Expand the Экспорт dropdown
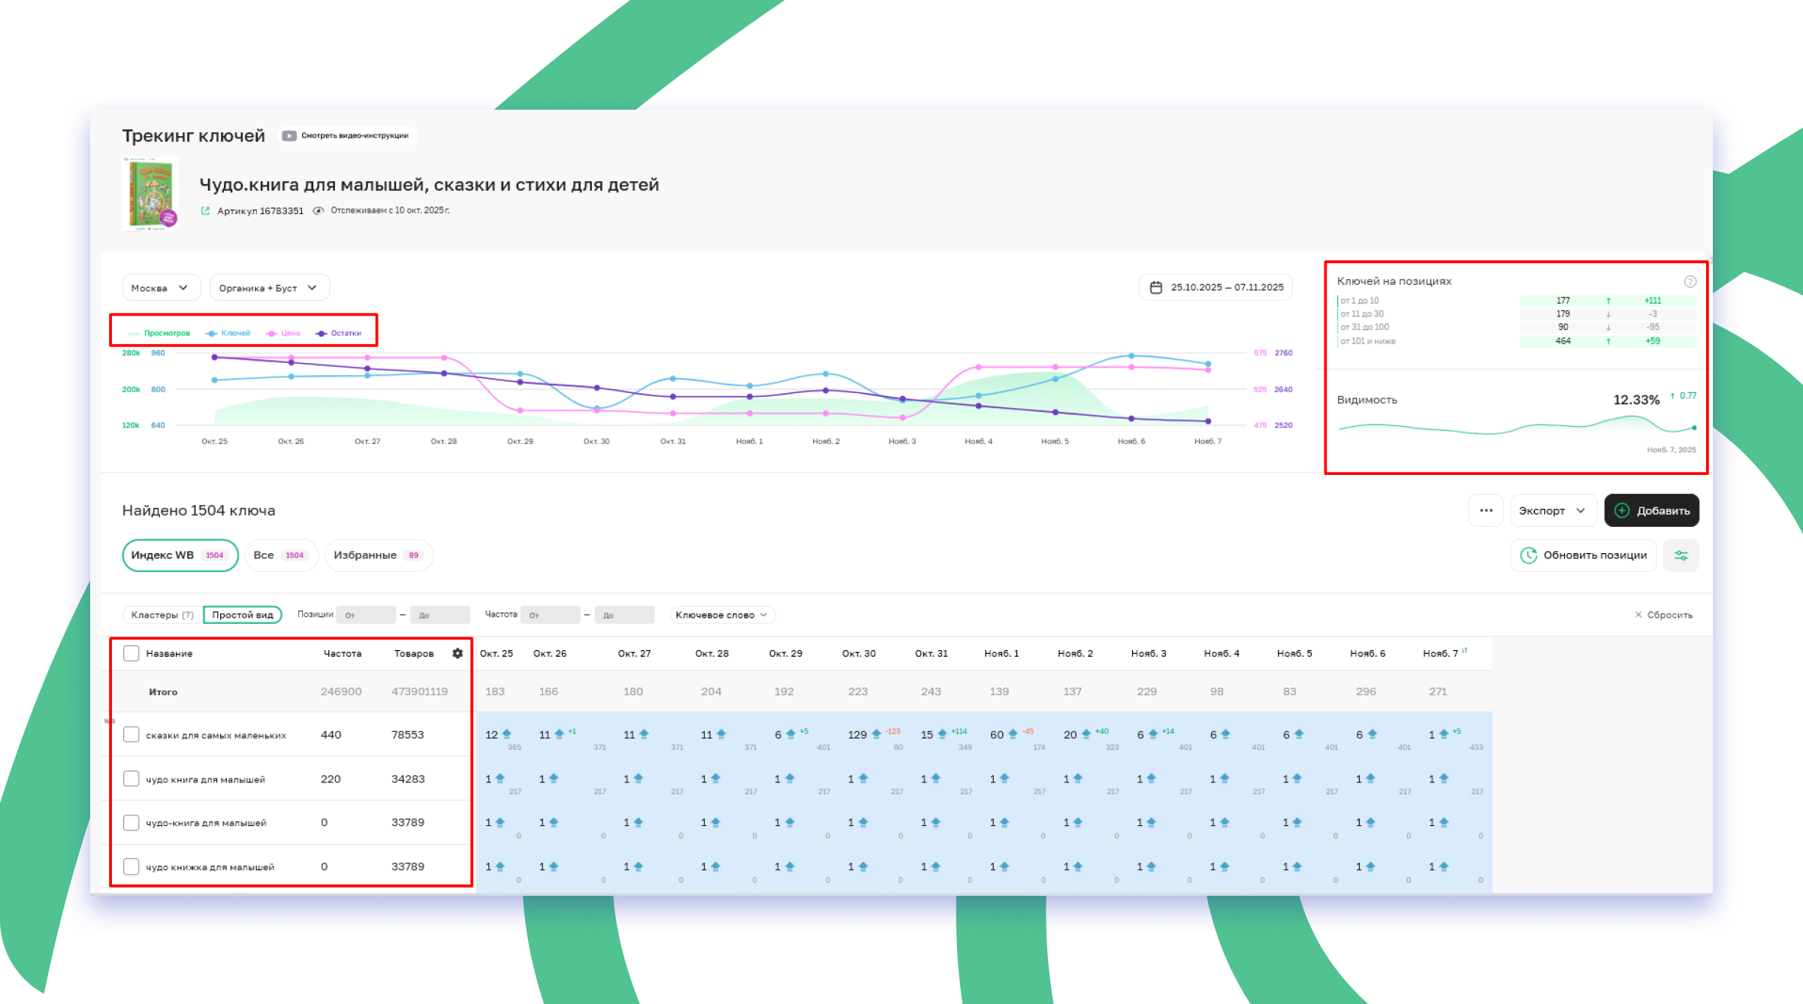1803x1004 pixels. point(1552,510)
